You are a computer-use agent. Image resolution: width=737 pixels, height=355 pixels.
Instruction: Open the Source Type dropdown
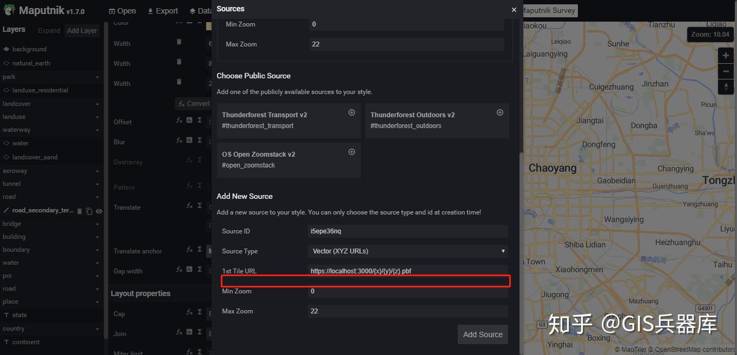pos(408,251)
